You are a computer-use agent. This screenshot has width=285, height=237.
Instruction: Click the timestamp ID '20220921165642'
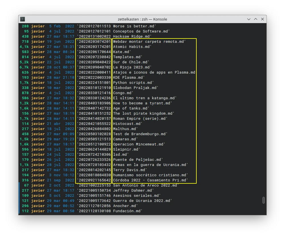pos(93,180)
